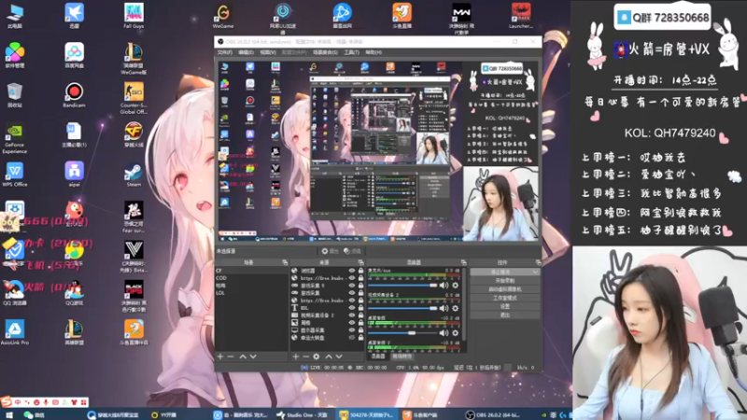This screenshot has width=747, height=420.
Task: Mute second mixer channel speaker icon
Action: [444, 309]
